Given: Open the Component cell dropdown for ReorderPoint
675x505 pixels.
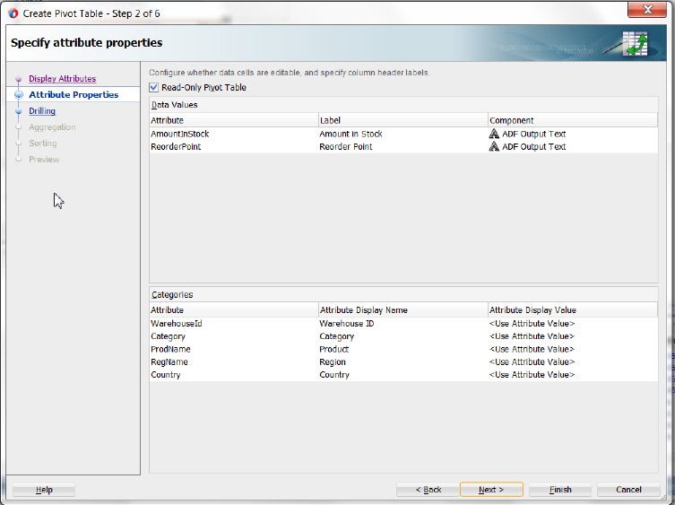Looking at the screenshot, I should coord(573,146).
